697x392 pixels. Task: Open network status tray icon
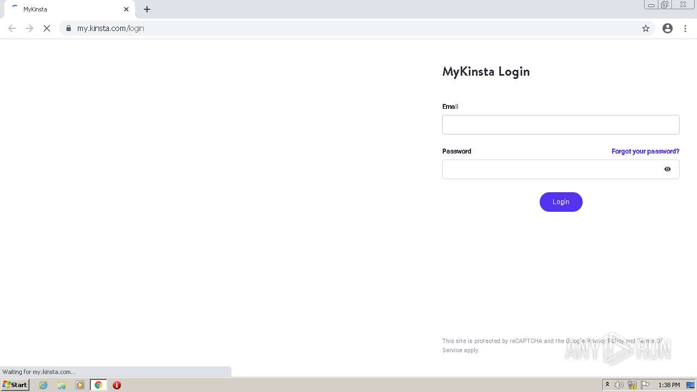pos(632,385)
